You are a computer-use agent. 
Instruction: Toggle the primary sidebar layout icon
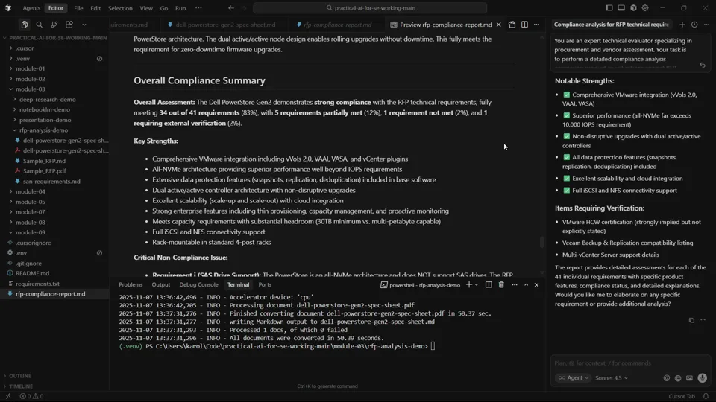pyautogui.click(x=609, y=7)
